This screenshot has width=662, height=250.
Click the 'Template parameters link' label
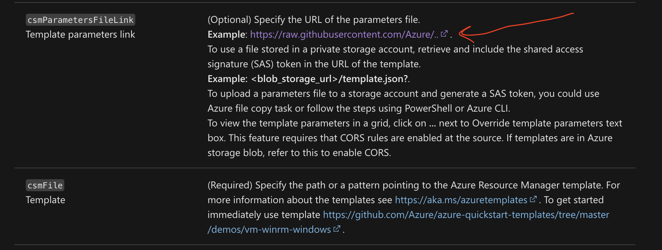pos(80,35)
